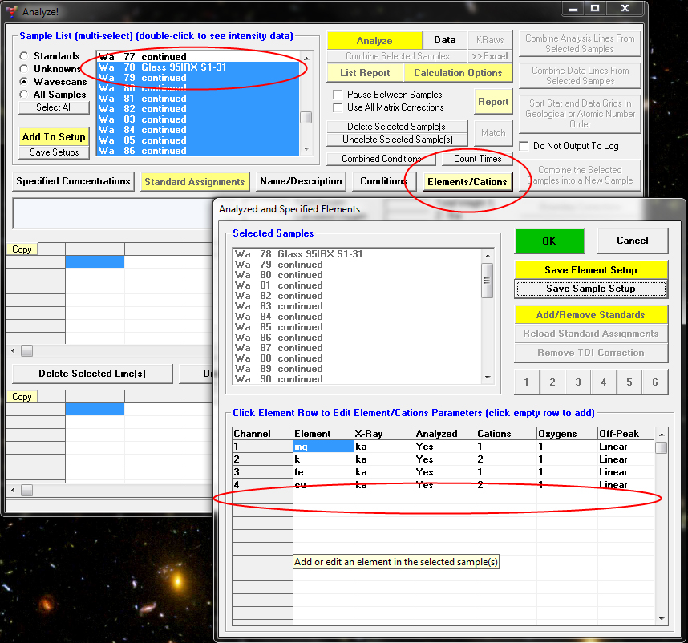
Task: Open the Calculation Options dialog
Action: click(x=458, y=73)
